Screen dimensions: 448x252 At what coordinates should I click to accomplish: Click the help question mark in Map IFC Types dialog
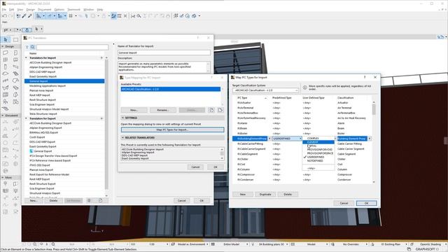pyautogui.click(x=365, y=77)
